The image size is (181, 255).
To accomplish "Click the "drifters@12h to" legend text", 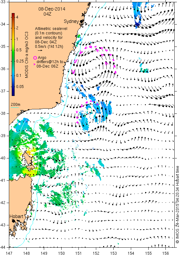I will tap(50, 62).
